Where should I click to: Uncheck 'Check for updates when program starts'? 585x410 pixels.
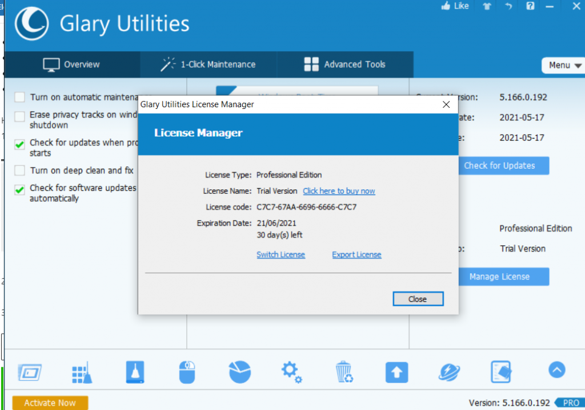pos(20,144)
